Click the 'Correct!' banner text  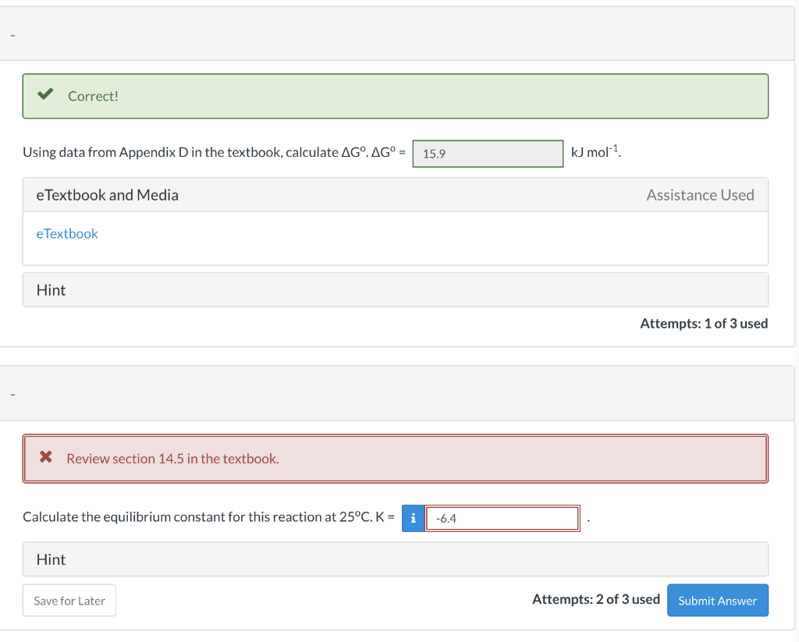coord(93,96)
